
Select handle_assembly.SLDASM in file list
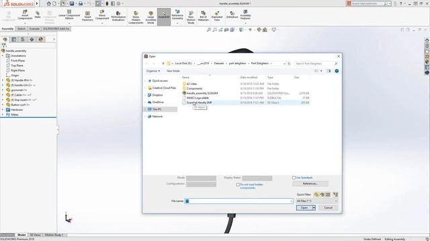202,93
